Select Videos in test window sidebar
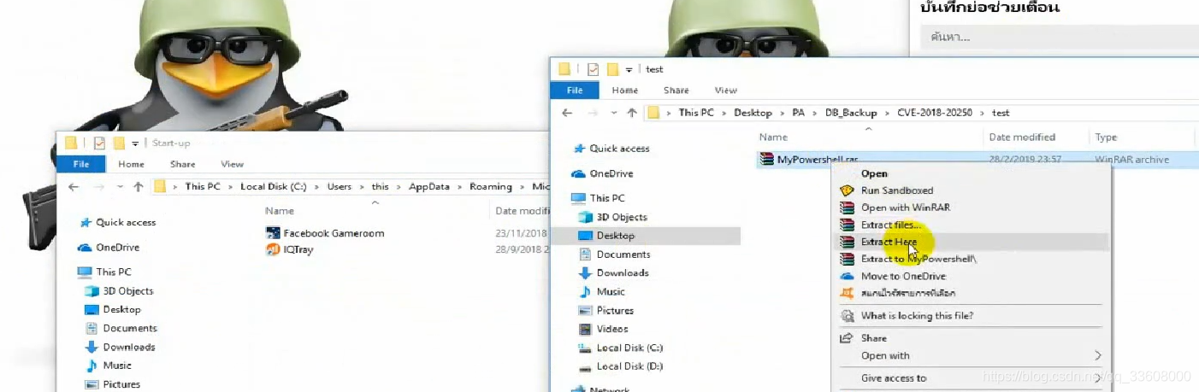This screenshot has height=392, width=1199. click(612, 329)
